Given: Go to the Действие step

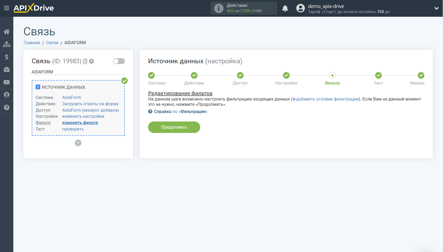Looking at the screenshot, I should click(x=194, y=79).
